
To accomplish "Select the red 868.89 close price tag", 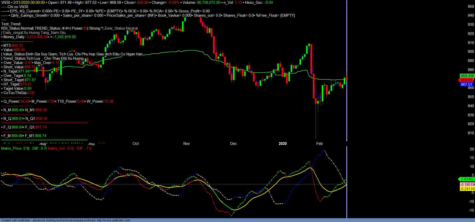I will tap(466, 80).
